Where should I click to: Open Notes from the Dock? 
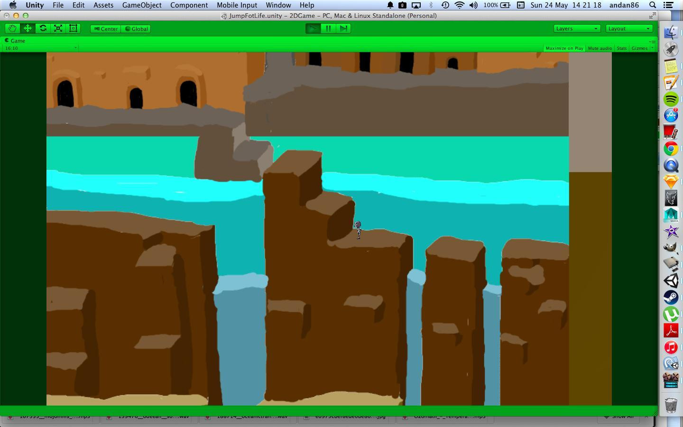tap(671, 66)
